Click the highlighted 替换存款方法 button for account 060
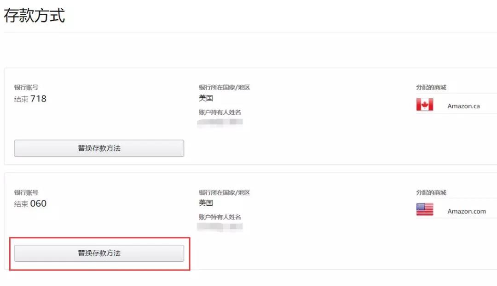Screen dimensions: 497x286 [99, 253]
